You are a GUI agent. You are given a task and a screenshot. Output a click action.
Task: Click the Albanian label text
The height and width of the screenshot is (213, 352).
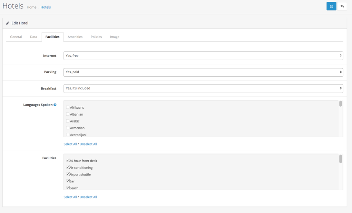pyautogui.click(x=77, y=114)
